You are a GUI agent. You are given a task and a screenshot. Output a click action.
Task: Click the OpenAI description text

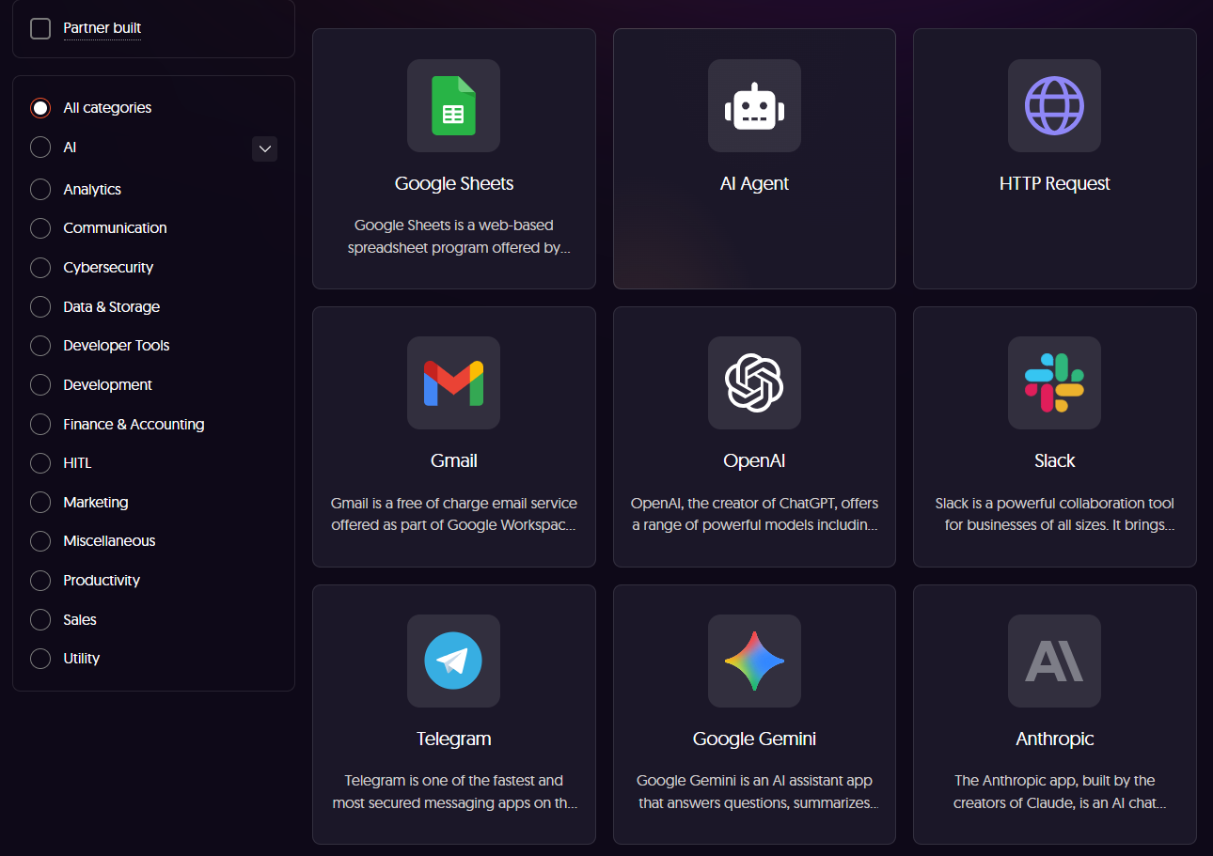(754, 514)
